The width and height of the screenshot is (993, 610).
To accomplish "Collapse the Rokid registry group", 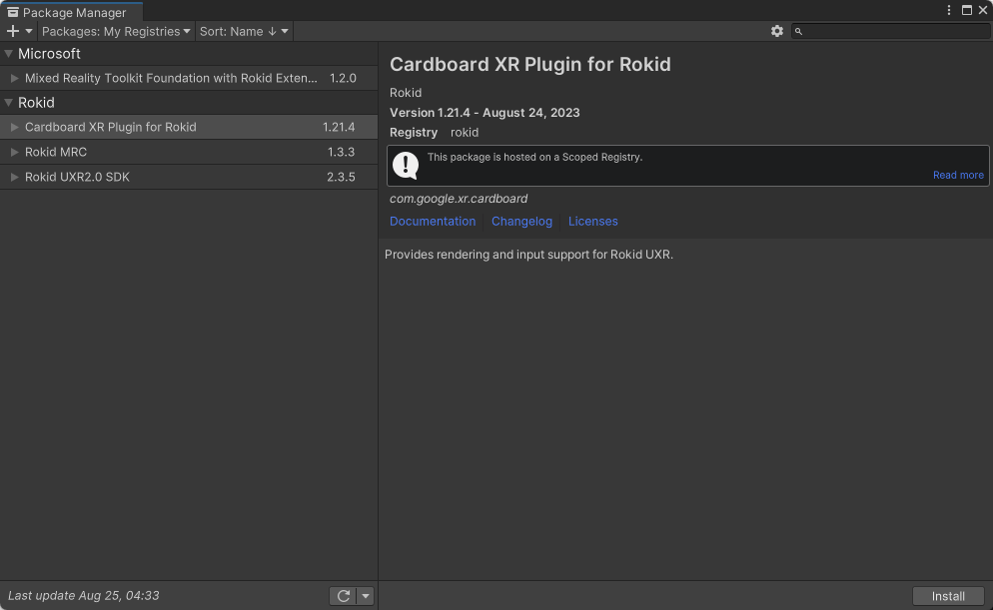I will [9, 103].
